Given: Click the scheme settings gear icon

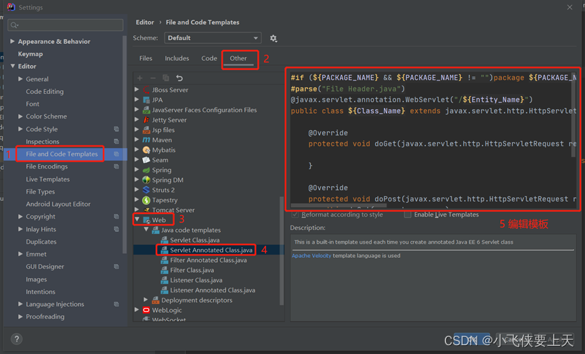Looking at the screenshot, I should (x=274, y=38).
